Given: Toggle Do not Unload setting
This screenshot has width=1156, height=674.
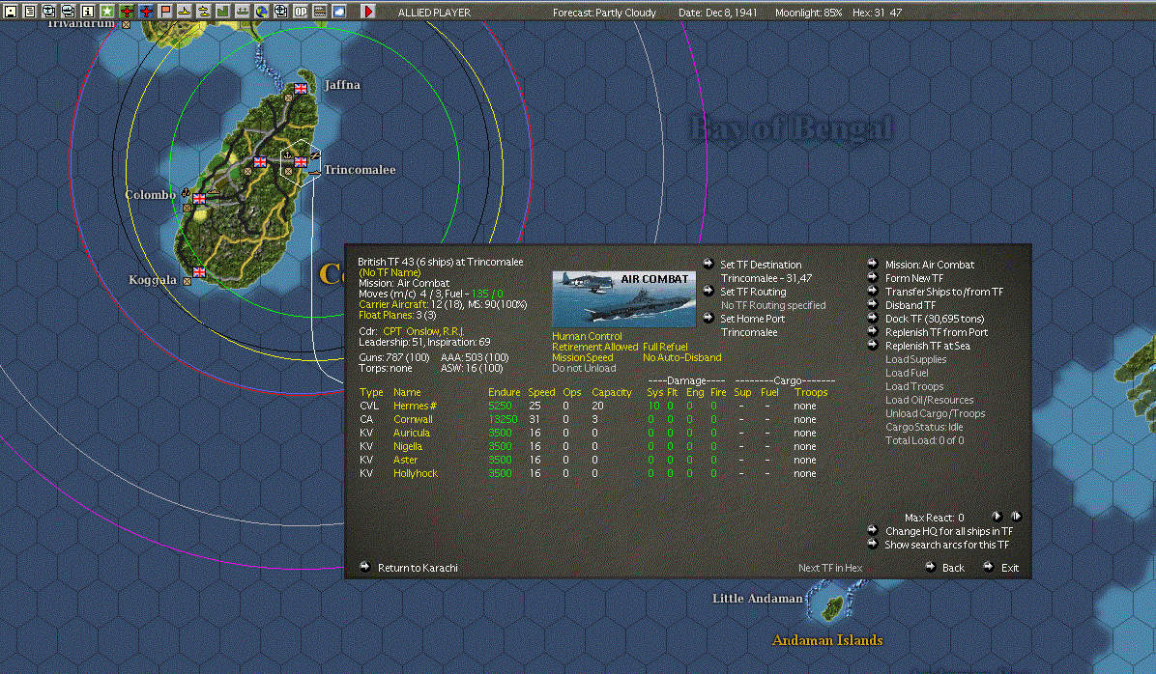Looking at the screenshot, I should click(x=584, y=368).
